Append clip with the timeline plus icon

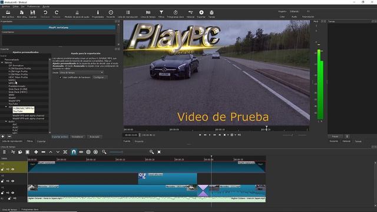point(36,152)
